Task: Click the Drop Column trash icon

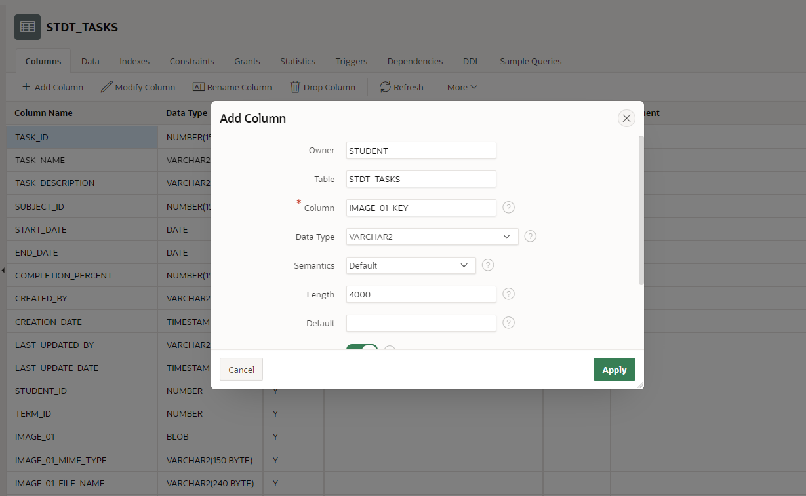Action: [x=295, y=87]
